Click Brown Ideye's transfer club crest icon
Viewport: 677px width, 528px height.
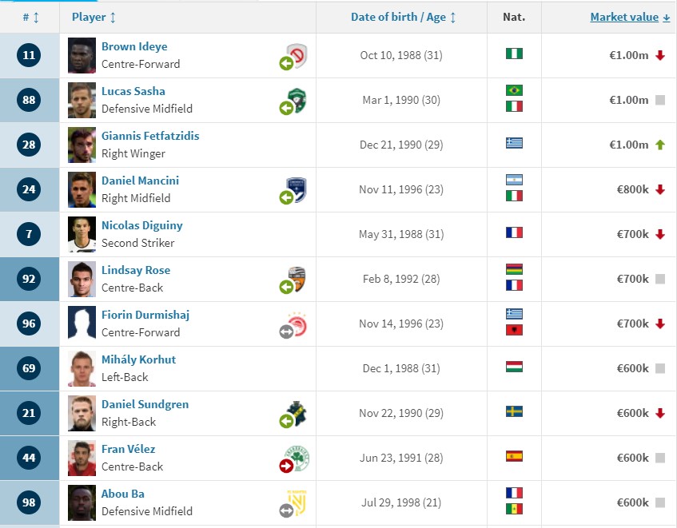[x=297, y=55]
